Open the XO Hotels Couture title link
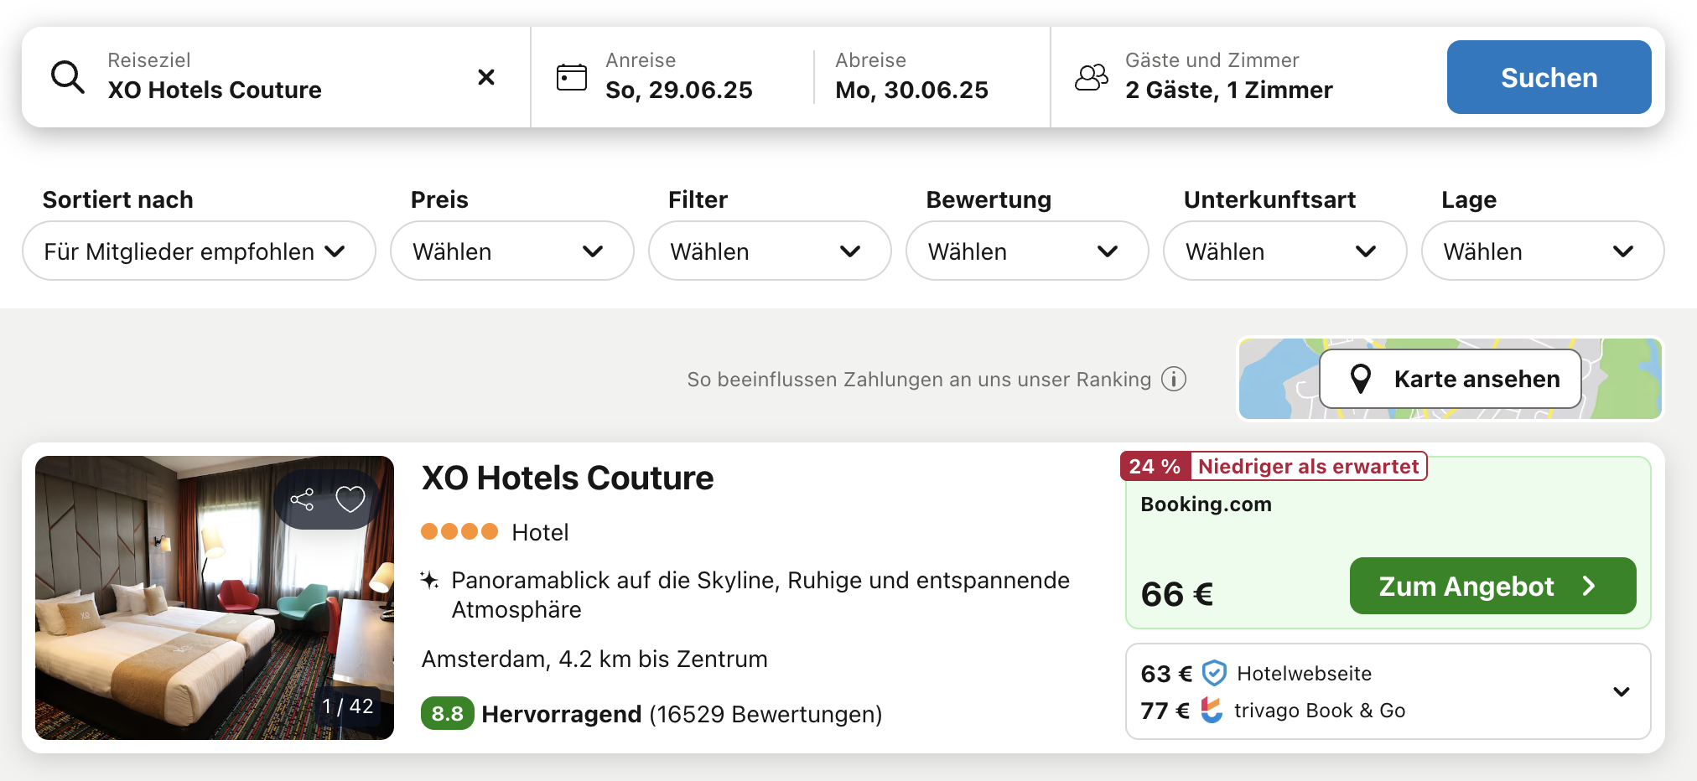The image size is (1697, 781). point(568,478)
